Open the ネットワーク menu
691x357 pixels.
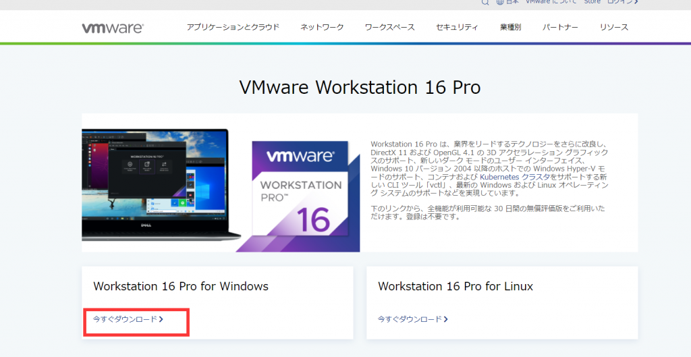click(322, 28)
